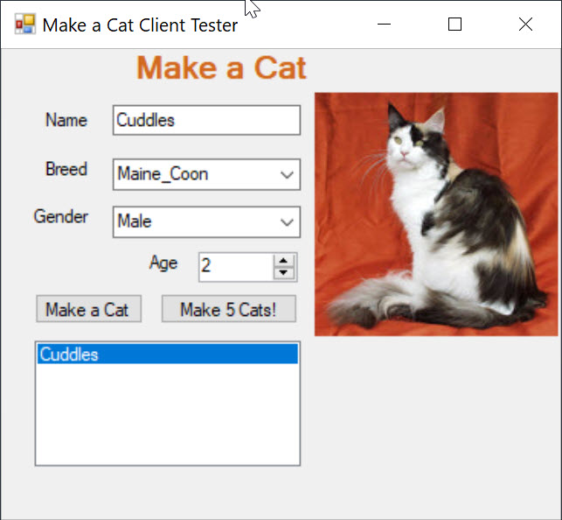Click the Make 5 Cats! button
The image size is (562, 520).
click(x=229, y=309)
